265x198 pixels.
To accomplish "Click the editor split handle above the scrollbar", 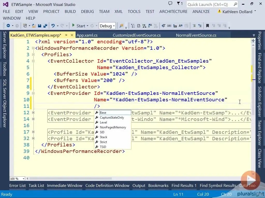I will (x=253, y=40).
